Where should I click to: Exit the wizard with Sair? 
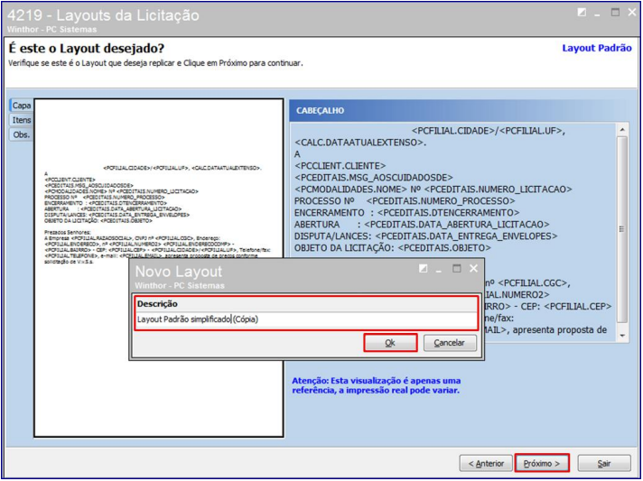click(x=604, y=463)
